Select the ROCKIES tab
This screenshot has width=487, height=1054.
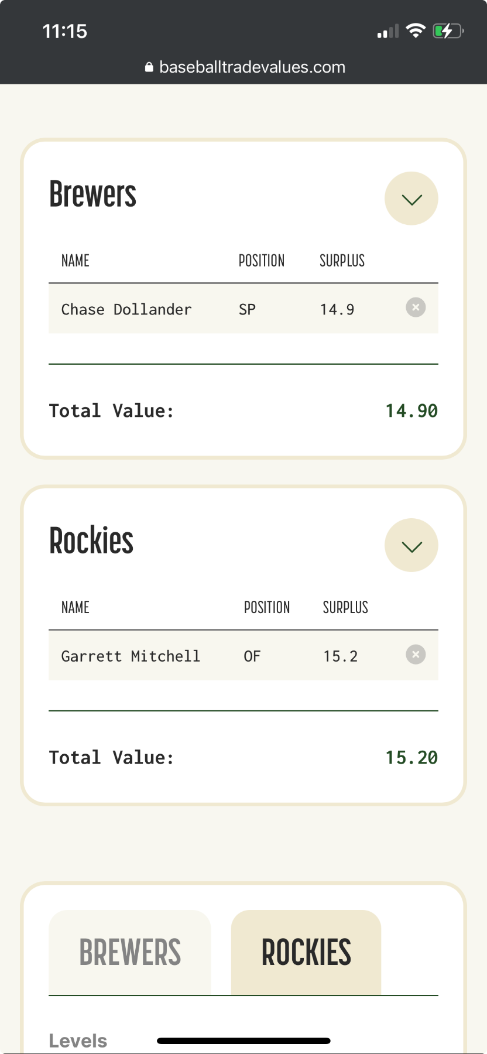click(306, 952)
